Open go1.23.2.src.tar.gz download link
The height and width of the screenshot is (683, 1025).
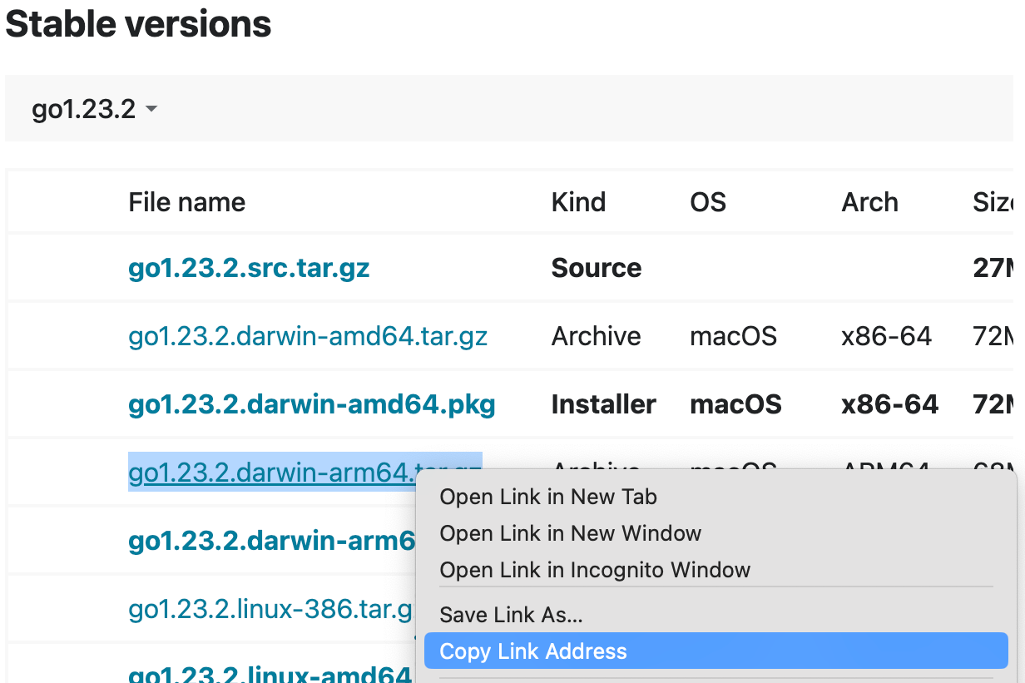click(x=249, y=268)
